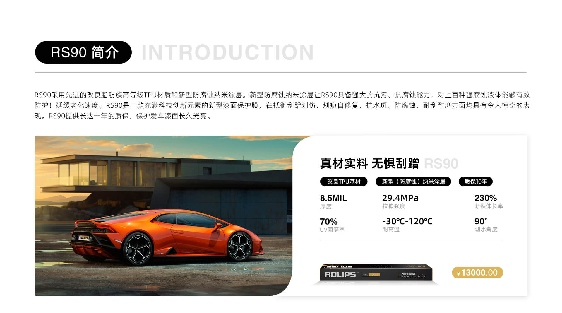Click the 质保10年 pill tag

click(x=476, y=182)
